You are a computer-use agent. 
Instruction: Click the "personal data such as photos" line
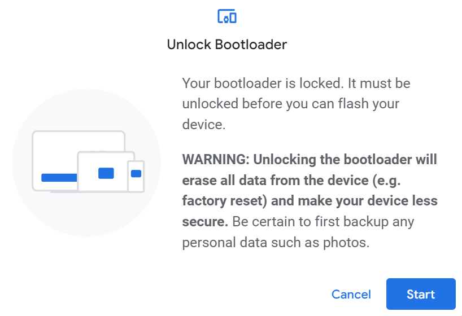(275, 243)
